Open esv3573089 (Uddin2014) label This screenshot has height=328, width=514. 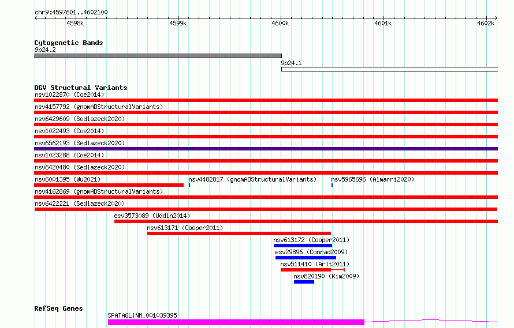click(x=152, y=216)
